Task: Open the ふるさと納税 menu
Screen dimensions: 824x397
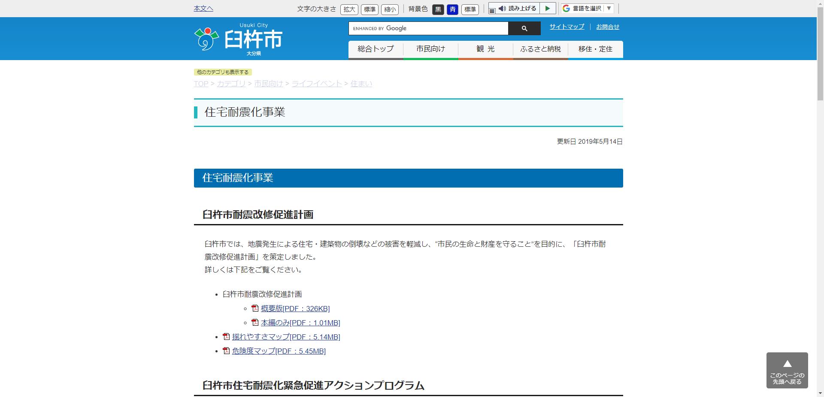Action: (x=540, y=49)
